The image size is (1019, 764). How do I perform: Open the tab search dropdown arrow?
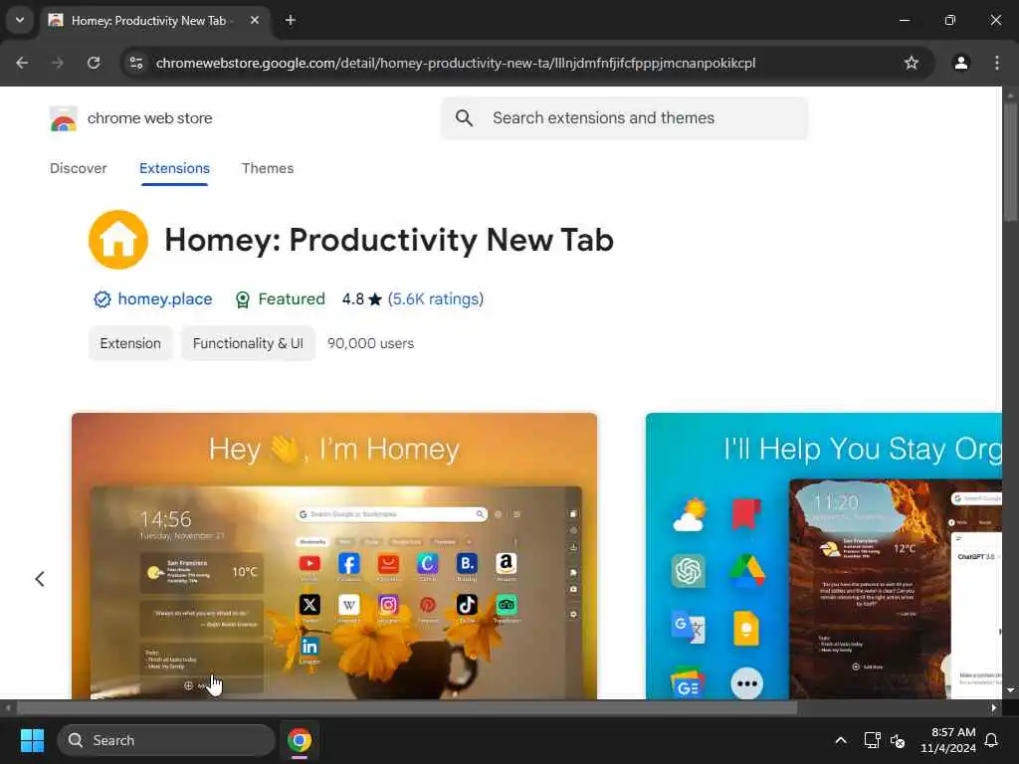[20, 20]
